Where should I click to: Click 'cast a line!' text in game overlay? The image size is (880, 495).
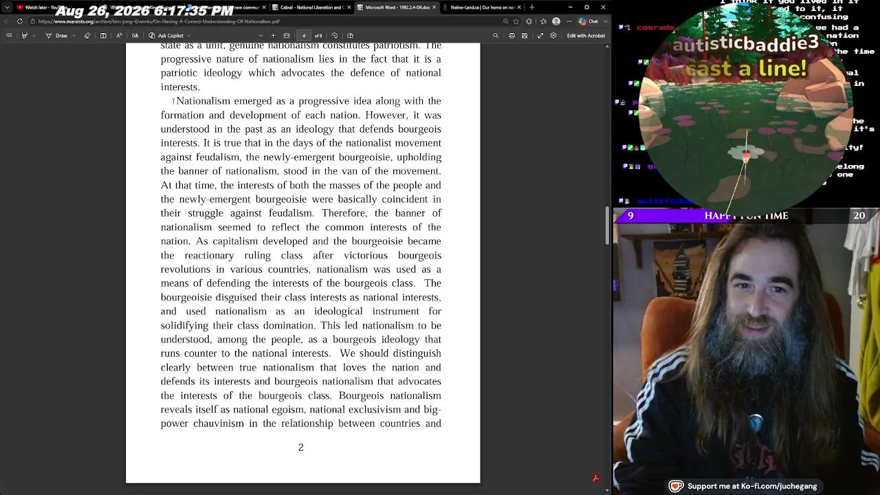[x=746, y=68]
